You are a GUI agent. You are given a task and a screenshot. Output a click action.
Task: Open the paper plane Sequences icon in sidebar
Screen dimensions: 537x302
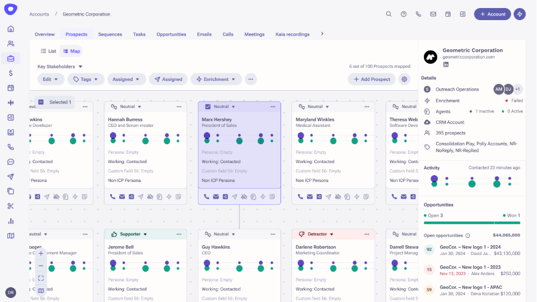click(11, 176)
